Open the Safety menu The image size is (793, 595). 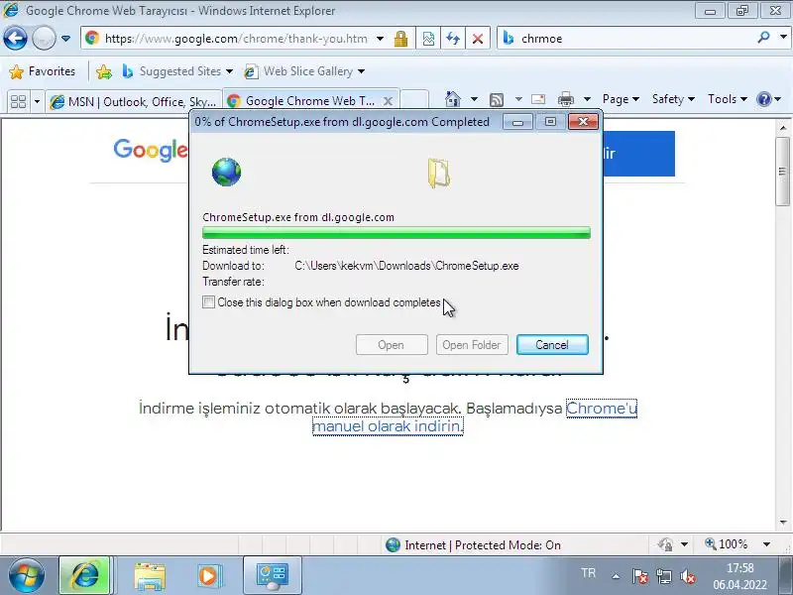[x=673, y=99]
